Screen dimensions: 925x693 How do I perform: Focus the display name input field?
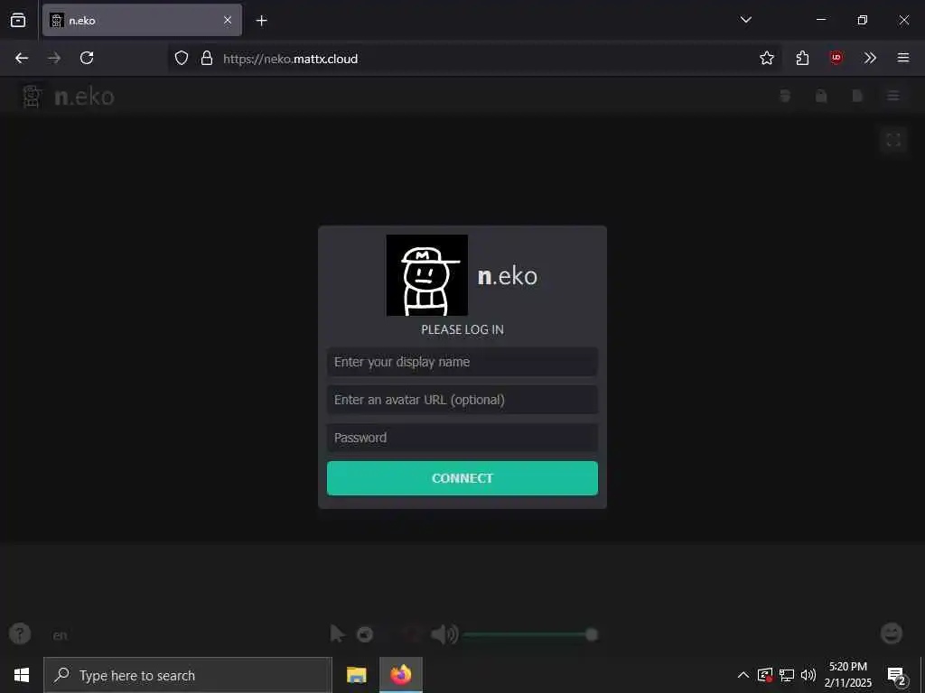tap(462, 362)
